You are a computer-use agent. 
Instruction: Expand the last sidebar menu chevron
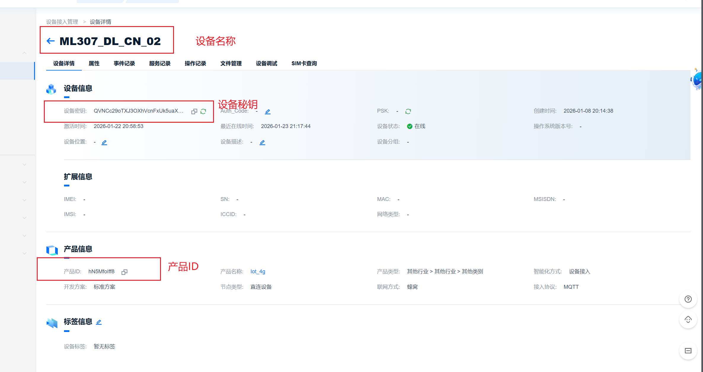click(x=25, y=253)
